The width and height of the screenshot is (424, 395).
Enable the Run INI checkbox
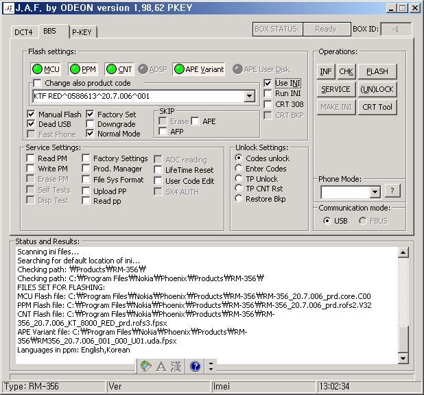coord(268,93)
